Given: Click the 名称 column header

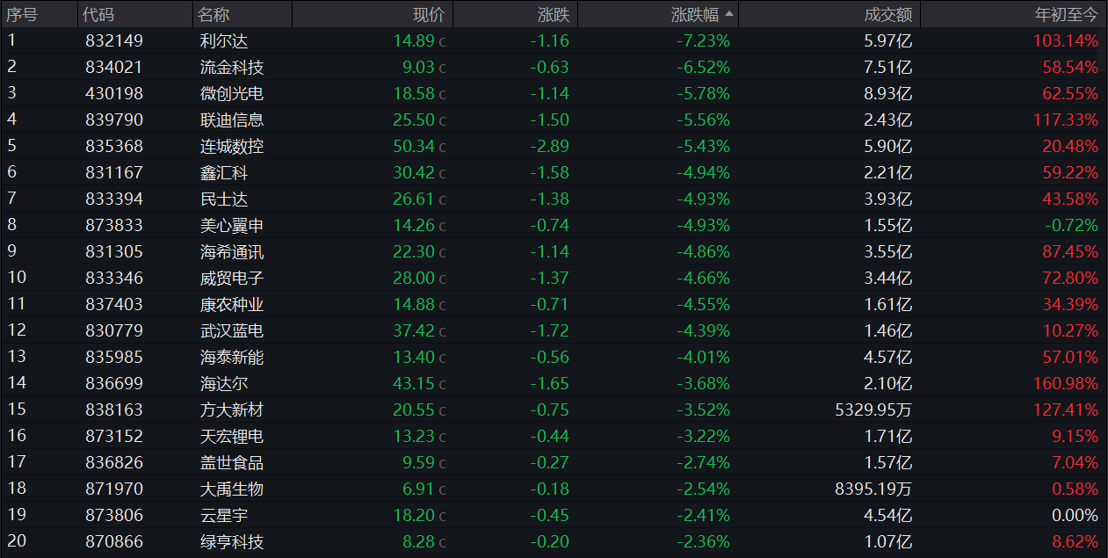Looking at the screenshot, I should tap(215, 15).
